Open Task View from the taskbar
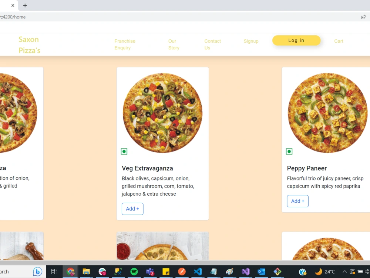The height and width of the screenshot is (278, 370). pos(54,272)
